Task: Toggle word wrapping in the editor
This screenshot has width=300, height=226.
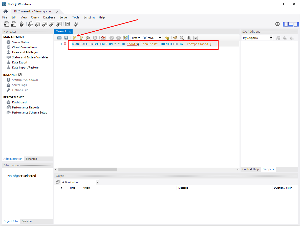Action: 196,38
